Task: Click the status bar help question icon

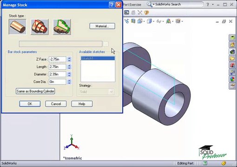Action: [205, 163]
